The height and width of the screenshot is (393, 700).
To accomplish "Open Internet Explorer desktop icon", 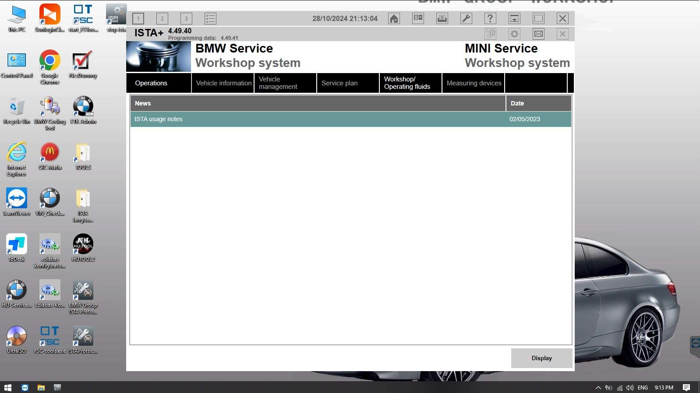I will coord(17,159).
